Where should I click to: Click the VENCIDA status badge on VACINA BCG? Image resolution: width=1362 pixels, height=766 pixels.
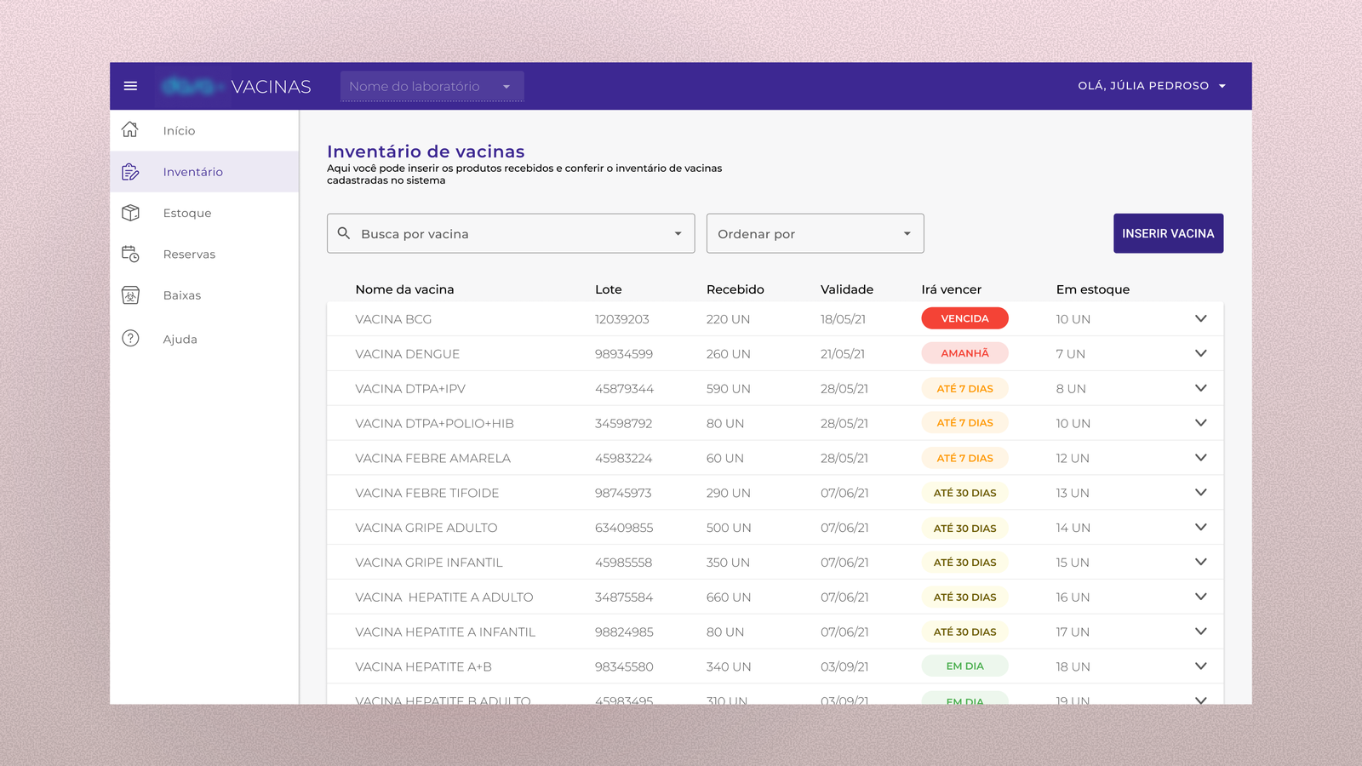(x=964, y=318)
